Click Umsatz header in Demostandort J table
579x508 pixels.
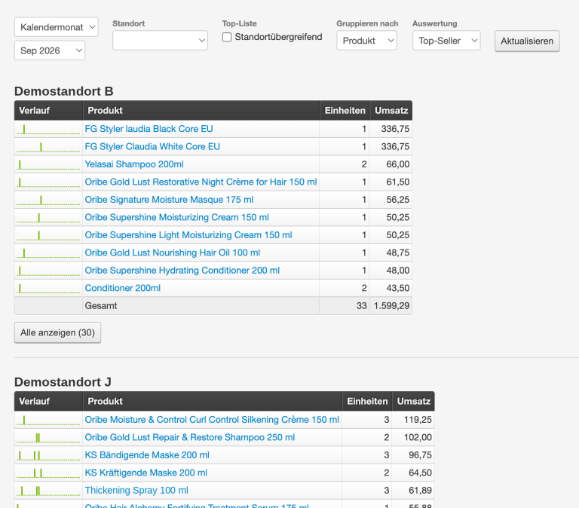click(x=414, y=401)
